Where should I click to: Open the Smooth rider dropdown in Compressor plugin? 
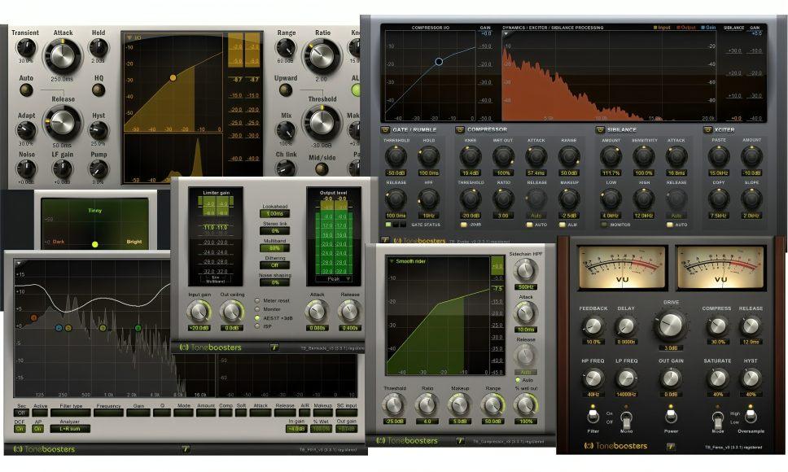[407, 261]
